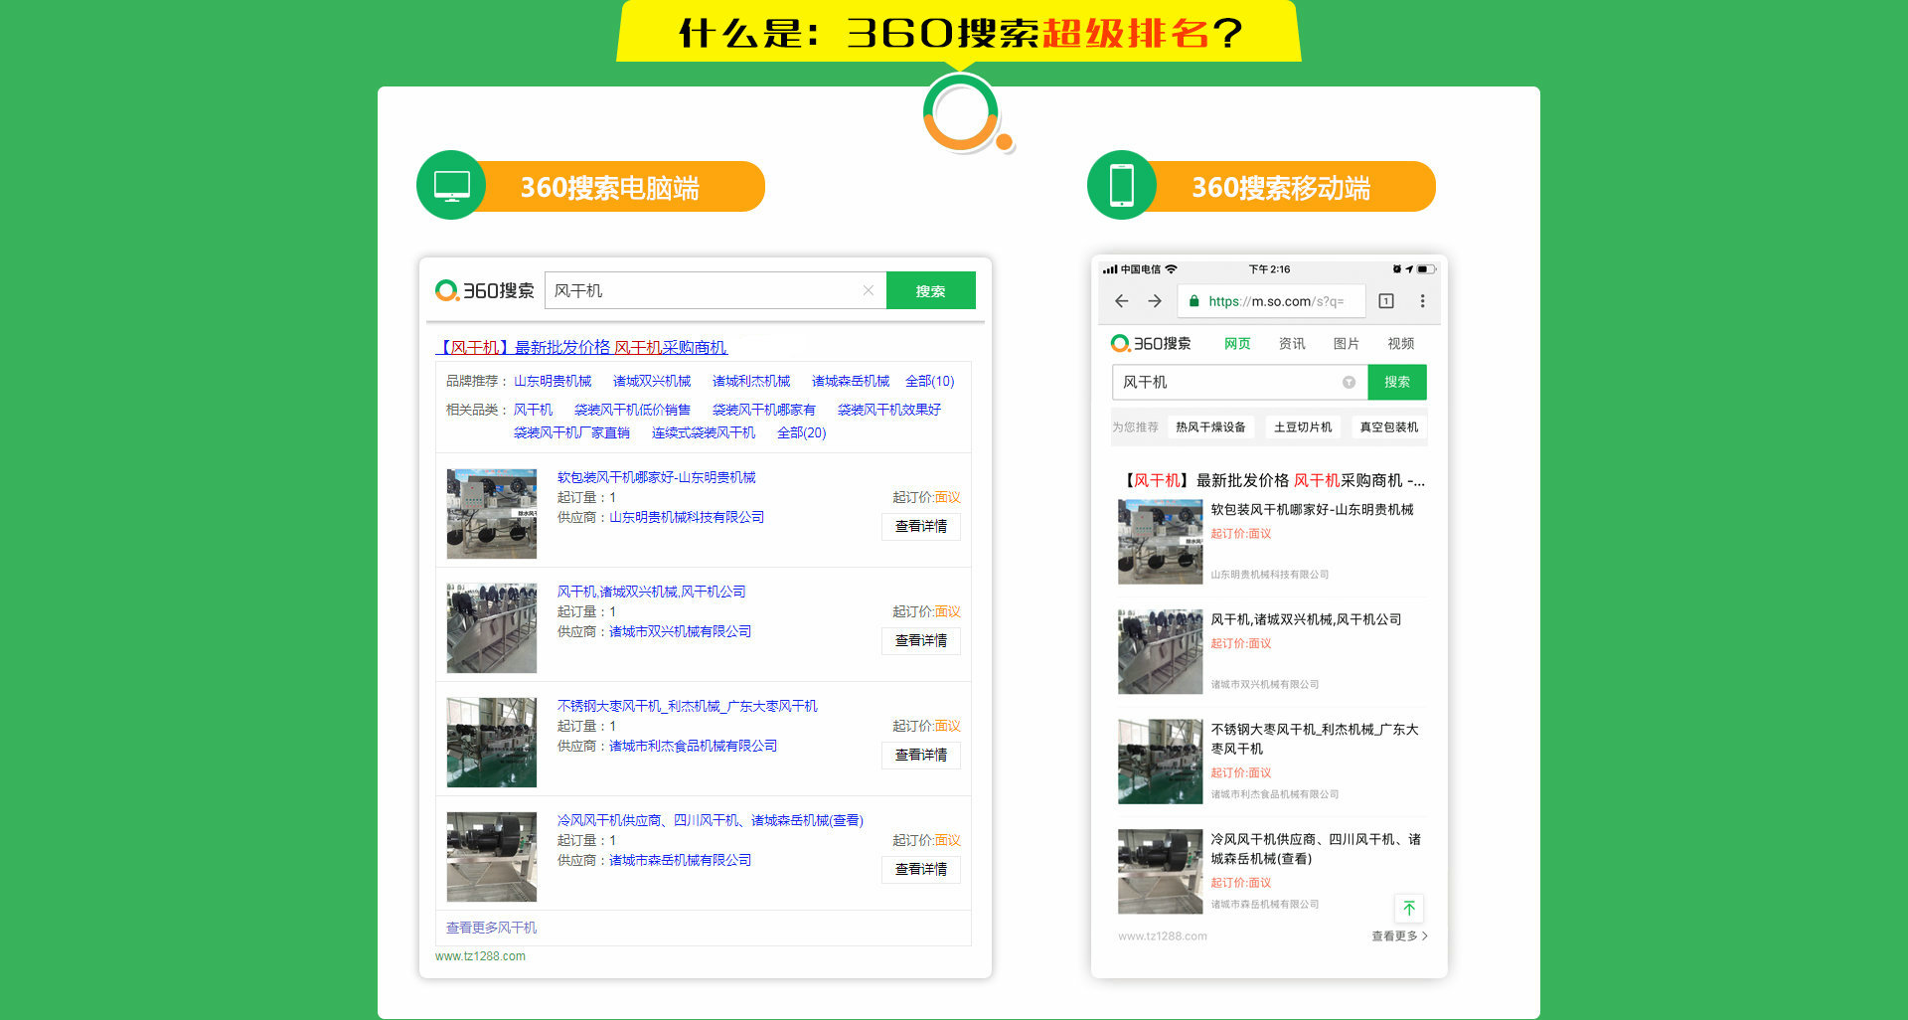This screenshot has height=1020, width=1908.
Task: Open mobile thumbnail for 山东明贵机械 result
Action: click(1160, 541)
